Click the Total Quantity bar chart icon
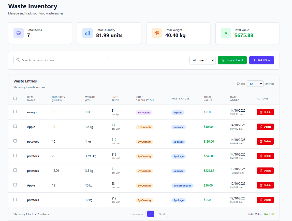The width and height of the screenshot is (292, 221). click(x=87, y=33)
